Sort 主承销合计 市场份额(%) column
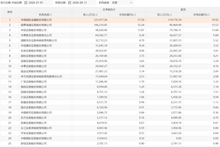 click(135, 15)
